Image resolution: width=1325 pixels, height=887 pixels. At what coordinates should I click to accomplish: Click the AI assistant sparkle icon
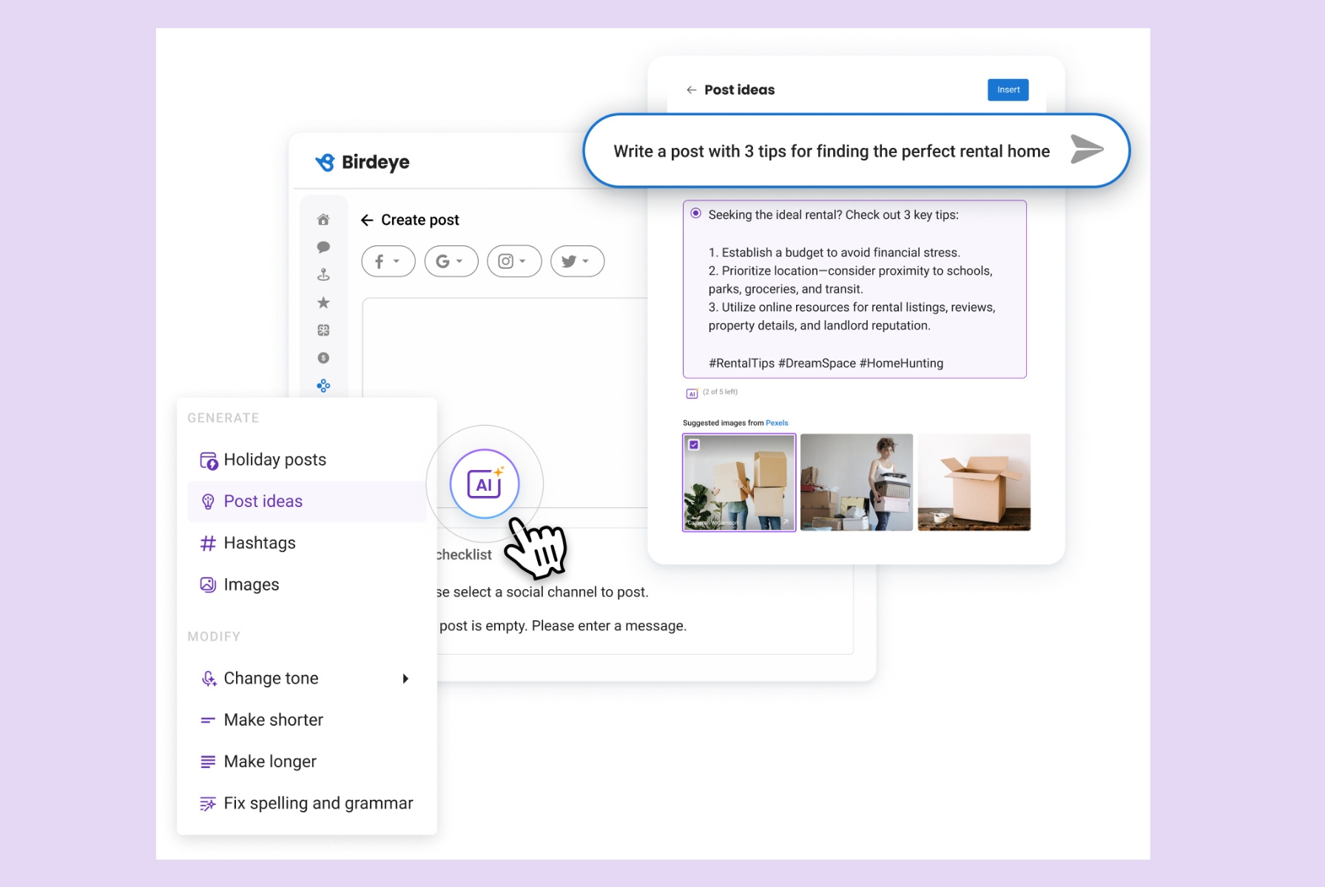[485, 484]
